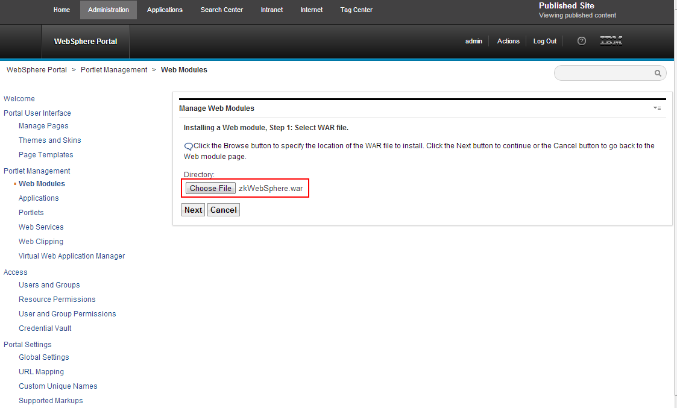Switch to the Applications tab
677x408 pixels.
pyautogui.click(x=165, y=10)
